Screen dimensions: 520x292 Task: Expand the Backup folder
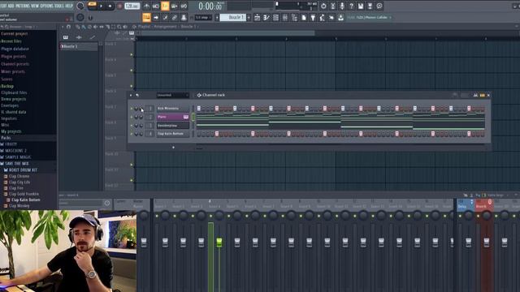pos(7,86)
